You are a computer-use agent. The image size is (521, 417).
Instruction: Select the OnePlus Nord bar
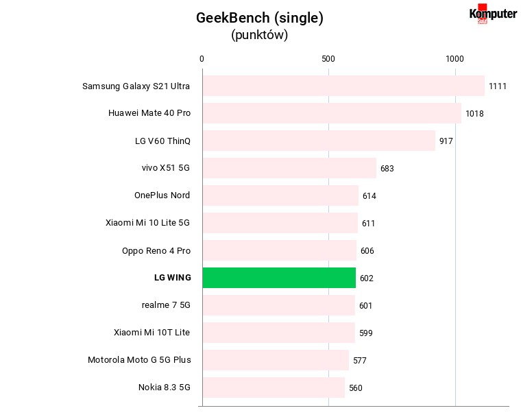point(281,195)
